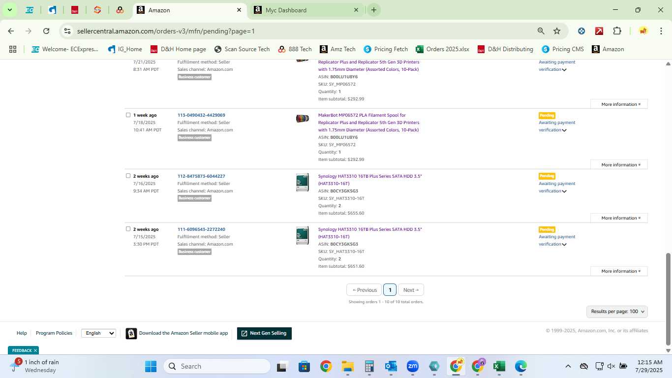Expand More information for the 7/21 order
The width and height of the screenshot is (672, 378).
pyautogui.click(x=619, y=104)
